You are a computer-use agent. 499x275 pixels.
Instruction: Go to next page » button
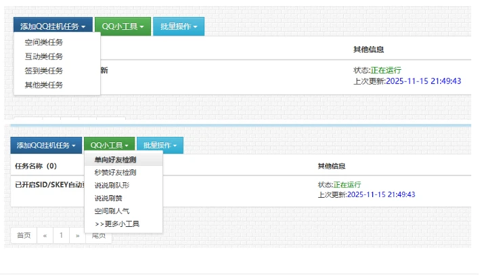coord(77,236)
